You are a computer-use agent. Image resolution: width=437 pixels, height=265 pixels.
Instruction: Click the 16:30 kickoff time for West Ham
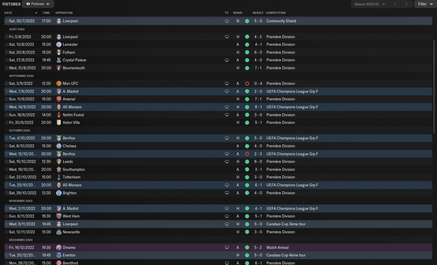(x=46, y=216)
